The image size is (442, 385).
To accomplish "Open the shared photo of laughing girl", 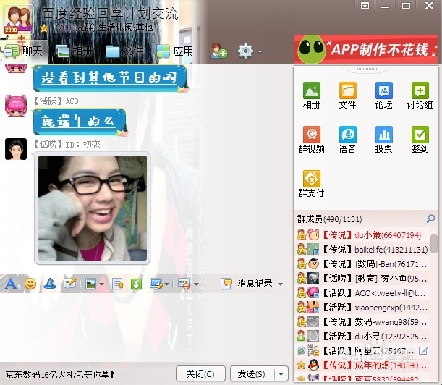I will [93, 208].
